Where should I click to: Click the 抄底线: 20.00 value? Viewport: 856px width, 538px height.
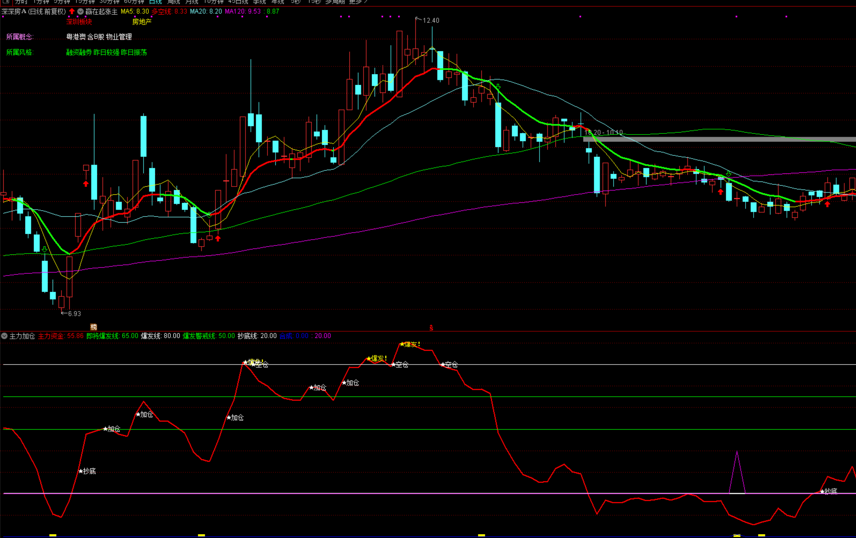click(257, 336)
